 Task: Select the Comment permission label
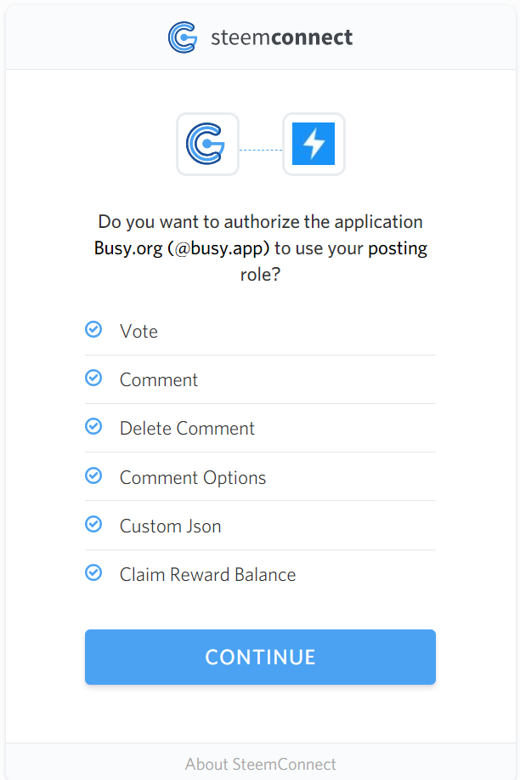[x=159, y=380]
